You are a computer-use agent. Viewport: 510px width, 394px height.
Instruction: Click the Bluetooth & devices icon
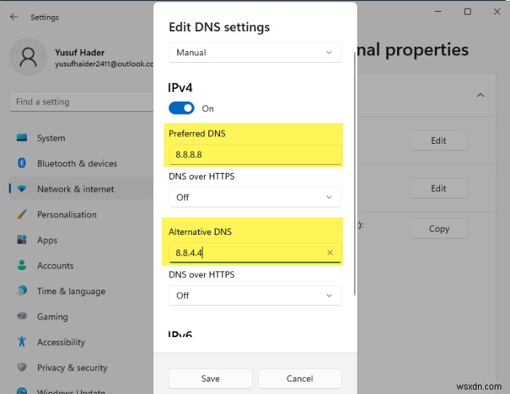[22, 163]
